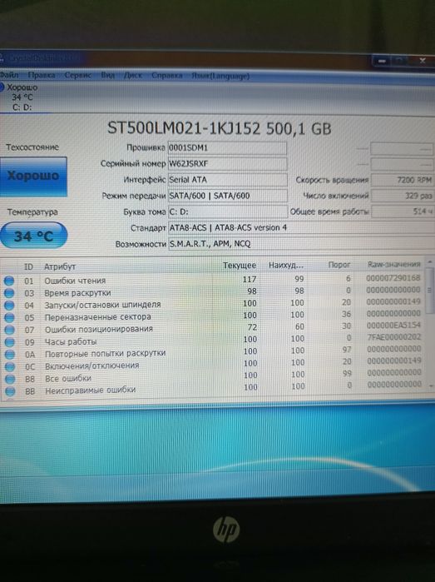Click the Буква тома field C: D:
Screen dimensions: 435x582
pos(228,211)
